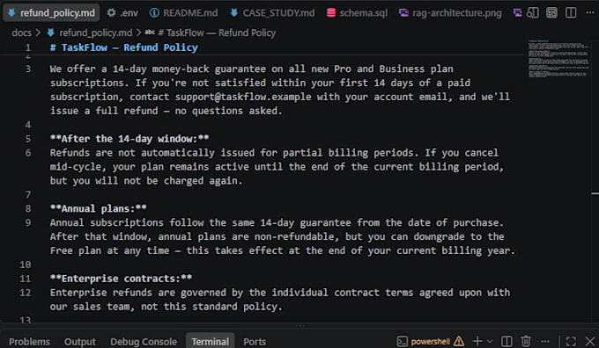Open the changes layout icon in the editor toolbar

551,12
